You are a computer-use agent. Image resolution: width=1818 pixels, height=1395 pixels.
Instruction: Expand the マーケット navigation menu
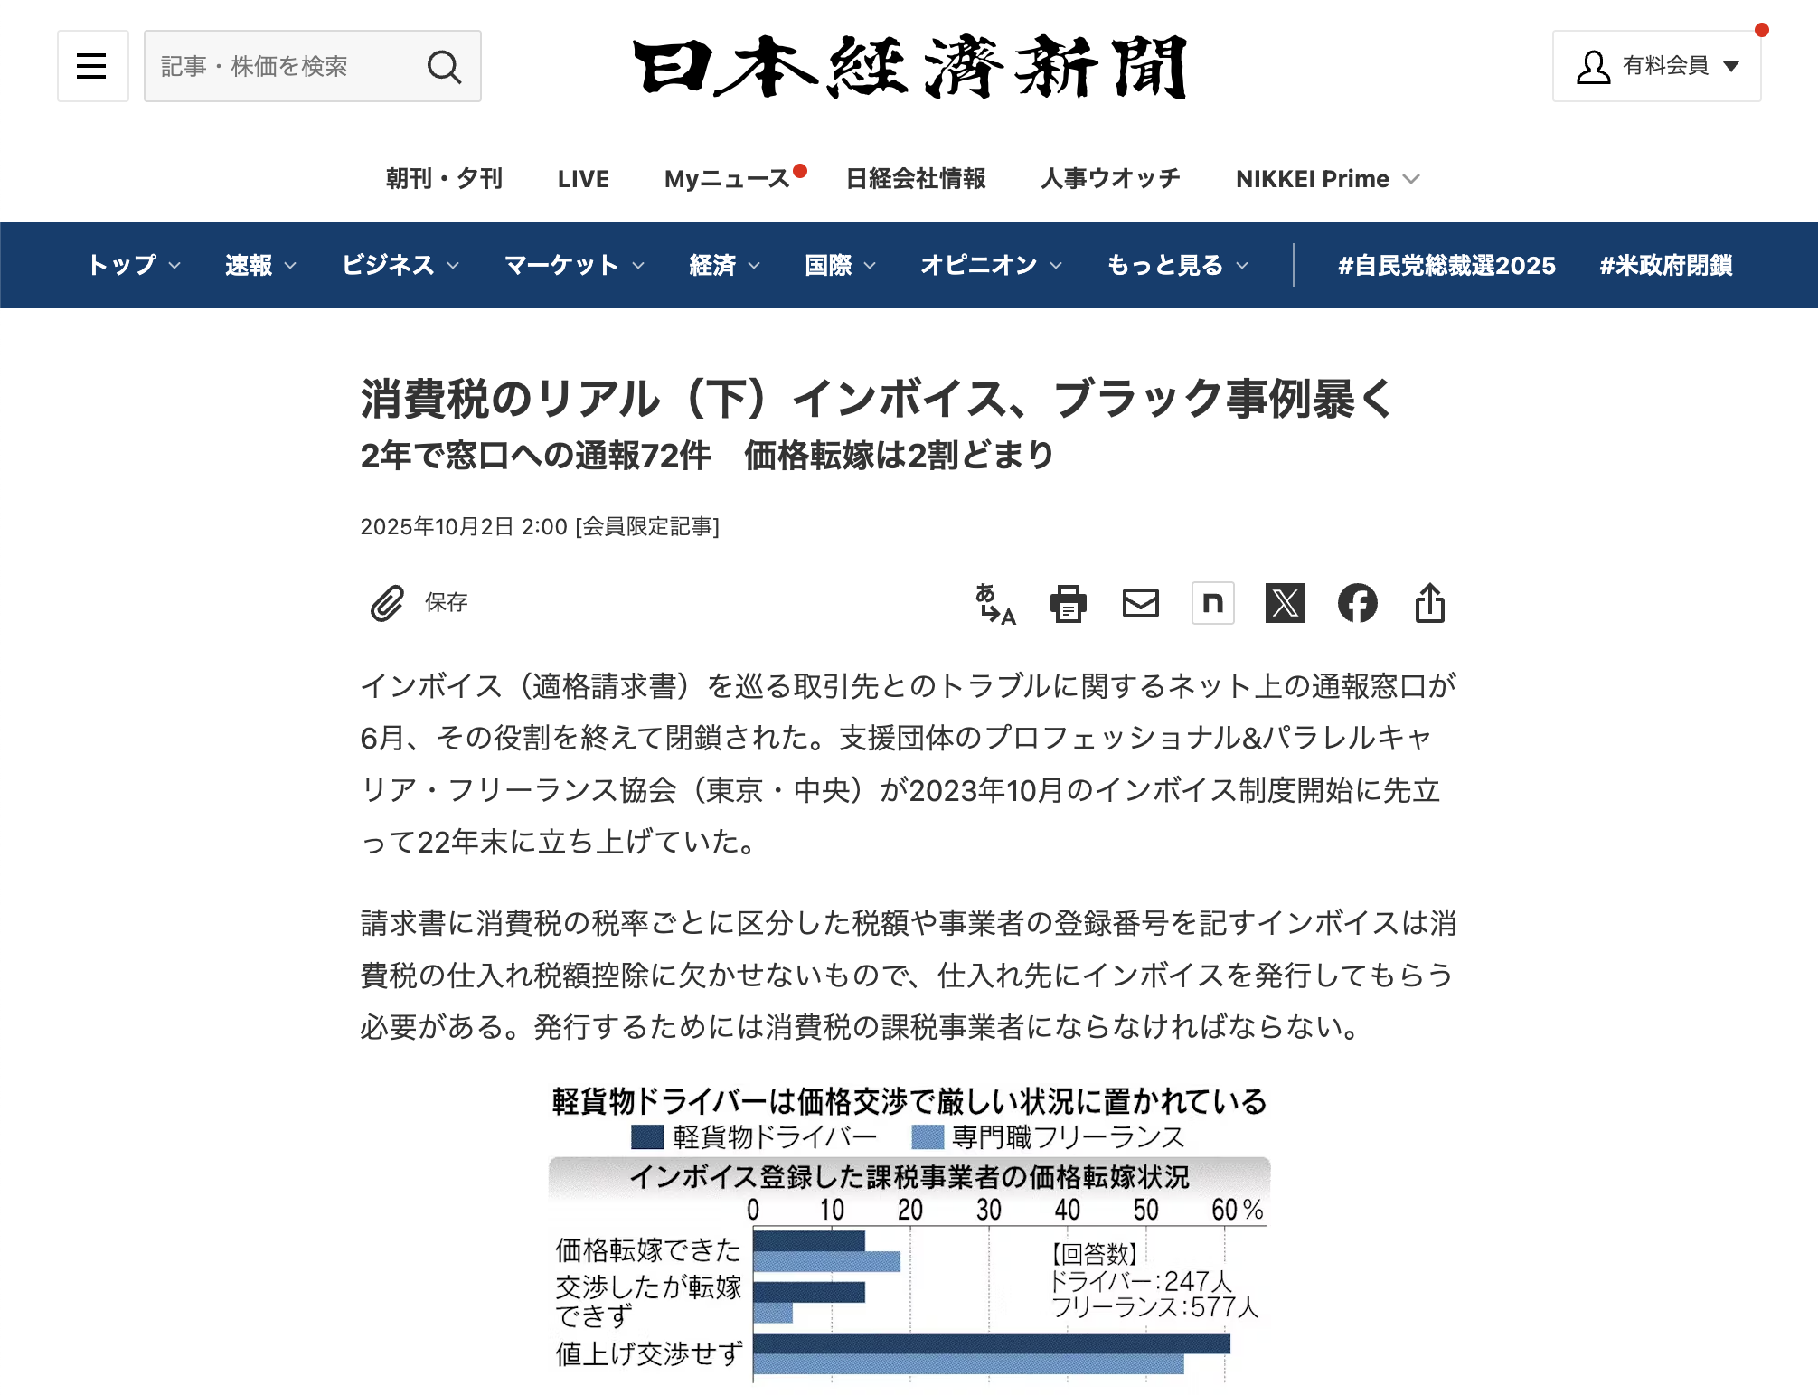pyautogui.click(x=573, y=265)
